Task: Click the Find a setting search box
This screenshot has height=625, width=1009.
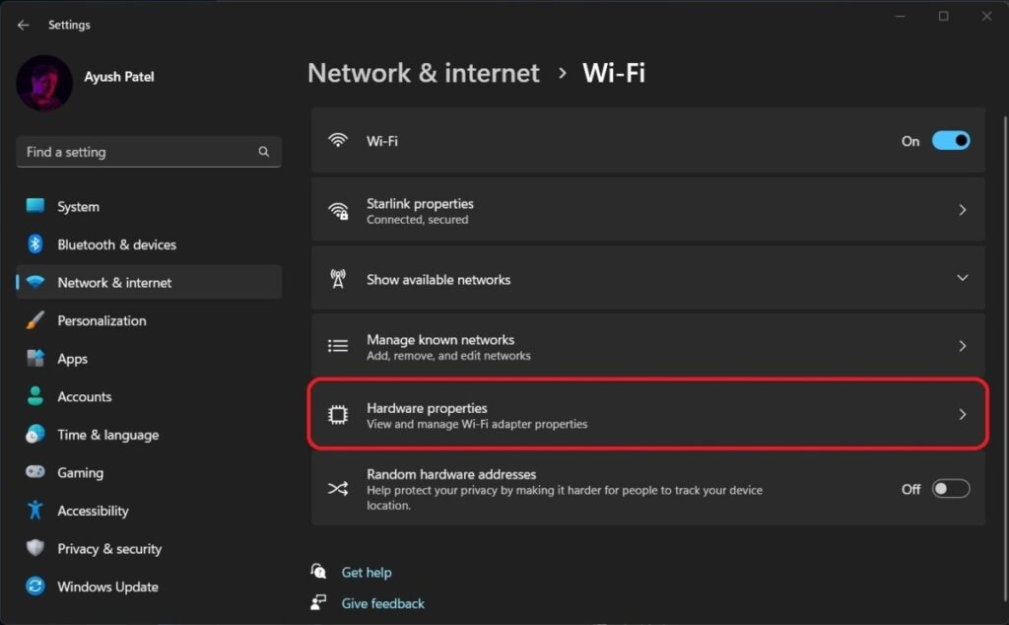Action: [x=148, y=152]
